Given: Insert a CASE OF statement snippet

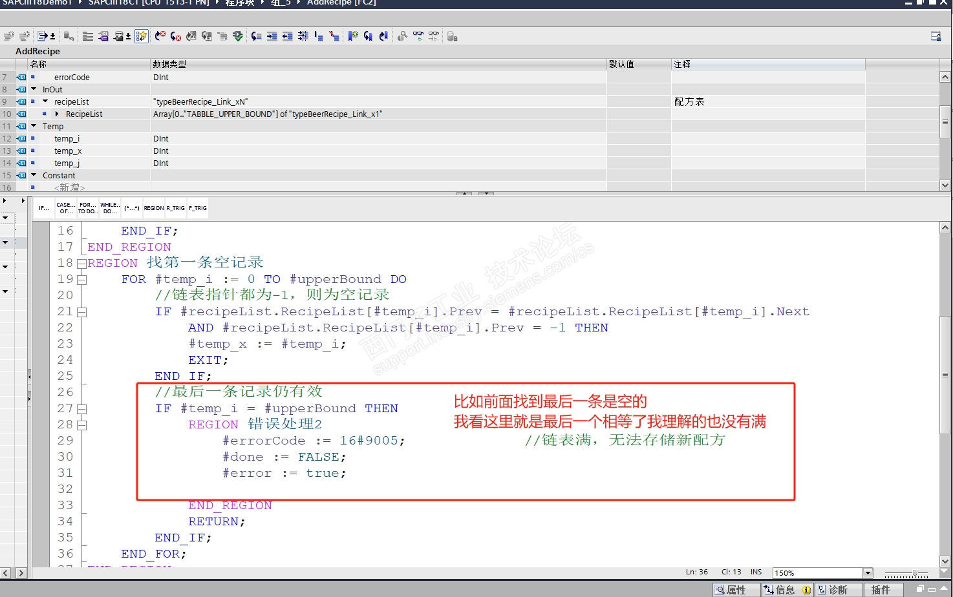Looking at the screenshot, I should click(x=66, y=208).
